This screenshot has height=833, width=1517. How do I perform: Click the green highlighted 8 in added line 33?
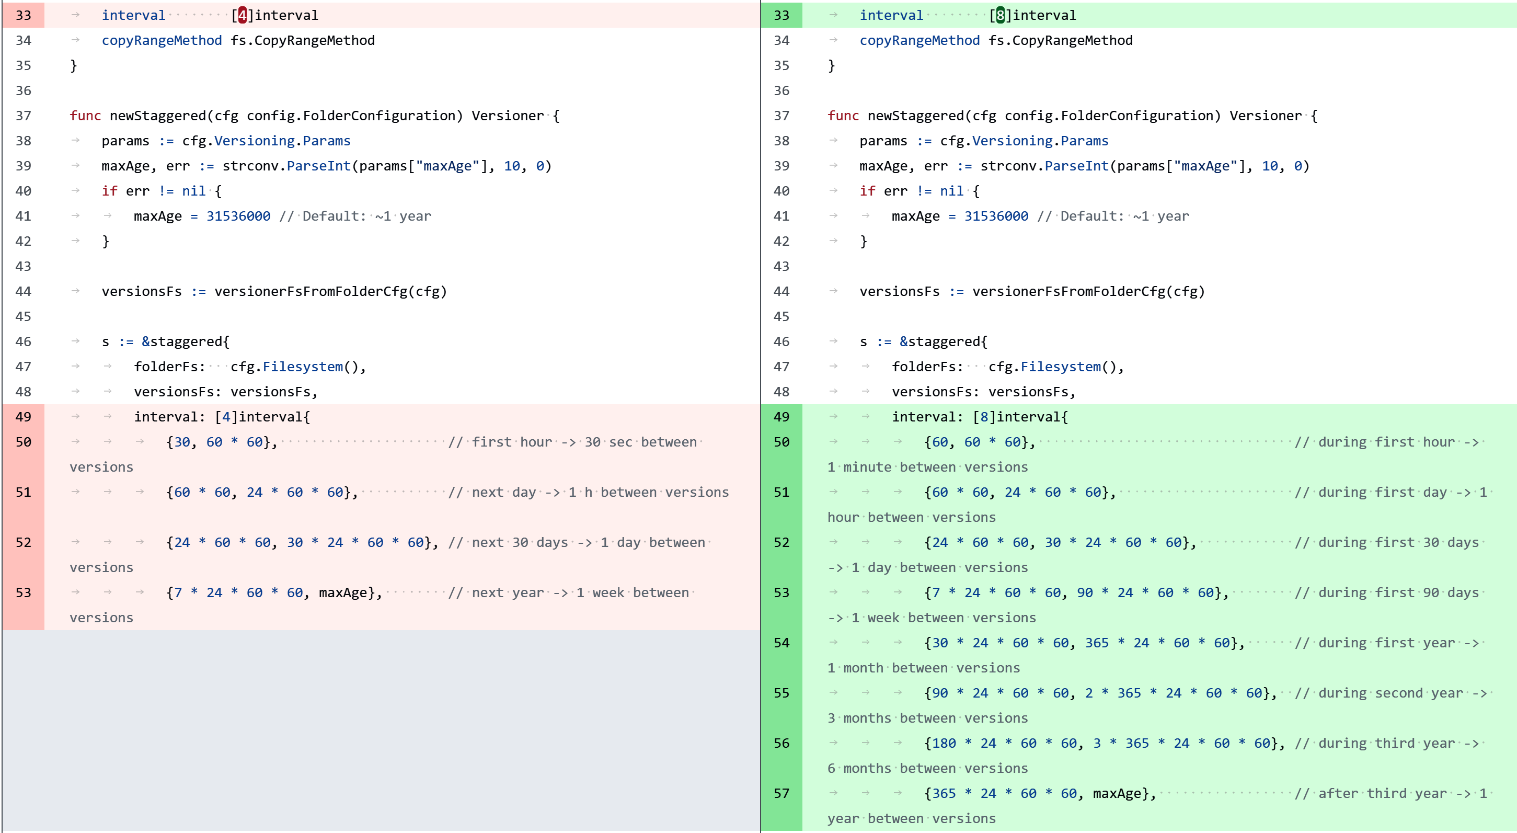point(1001,15)
